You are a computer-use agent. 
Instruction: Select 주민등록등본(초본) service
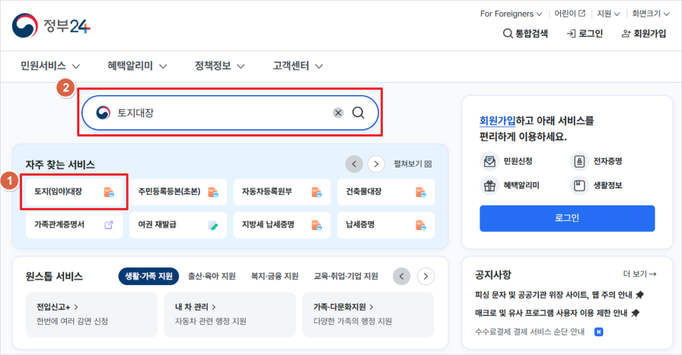click(x=178, y=192)
